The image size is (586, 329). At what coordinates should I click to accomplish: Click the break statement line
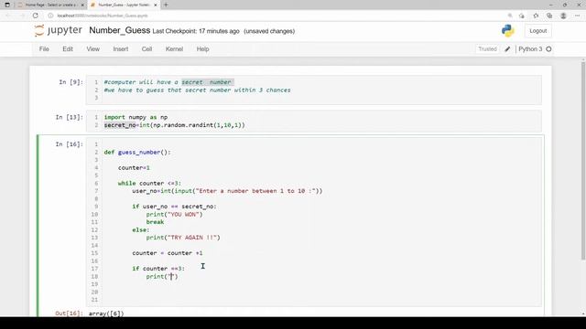pyautogui.click(x=155, y=222)
